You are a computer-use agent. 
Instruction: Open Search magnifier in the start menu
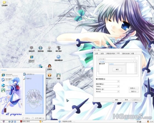[27, 78]
